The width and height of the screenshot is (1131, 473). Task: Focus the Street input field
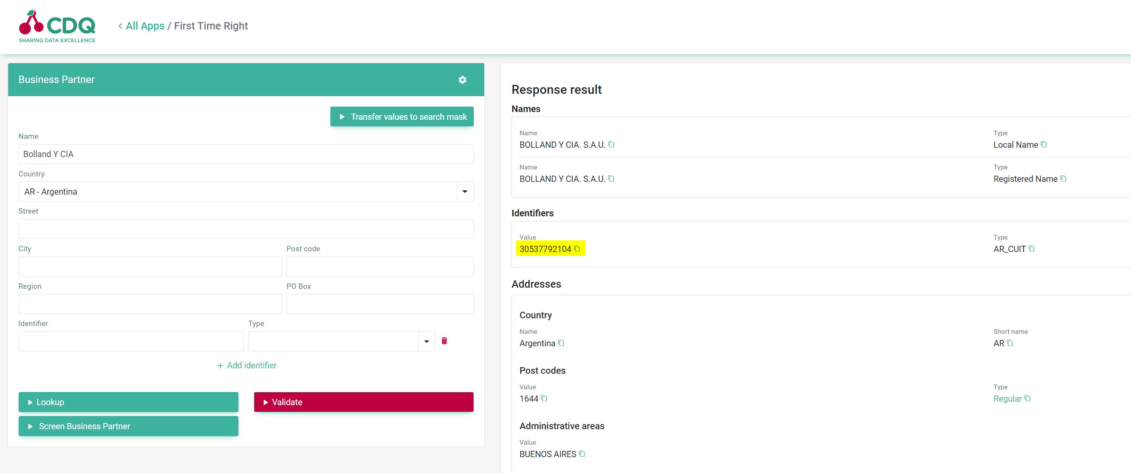[x=245, y=229]
